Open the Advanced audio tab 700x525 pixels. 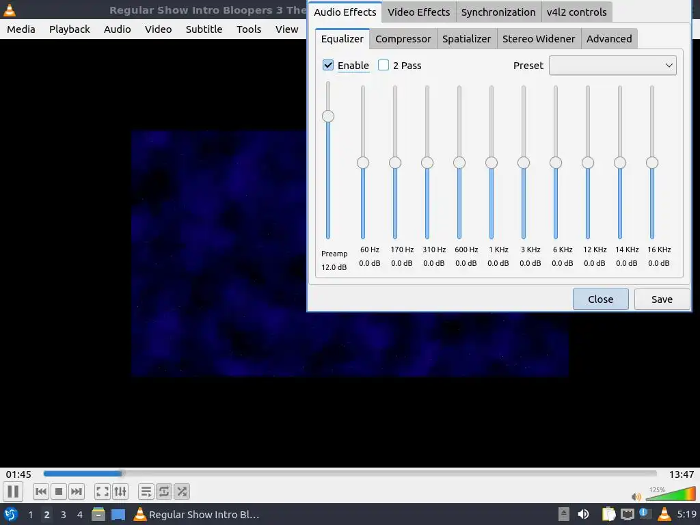(x=609, y=39)
